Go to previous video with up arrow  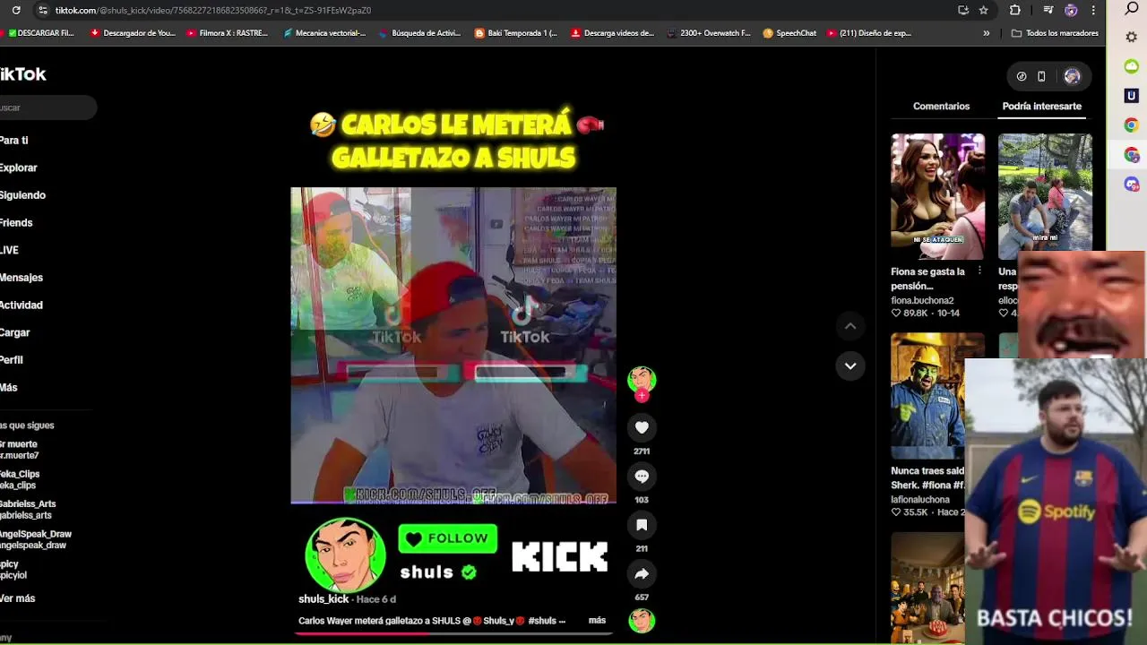pyautogui.click(x=850, y=326)
